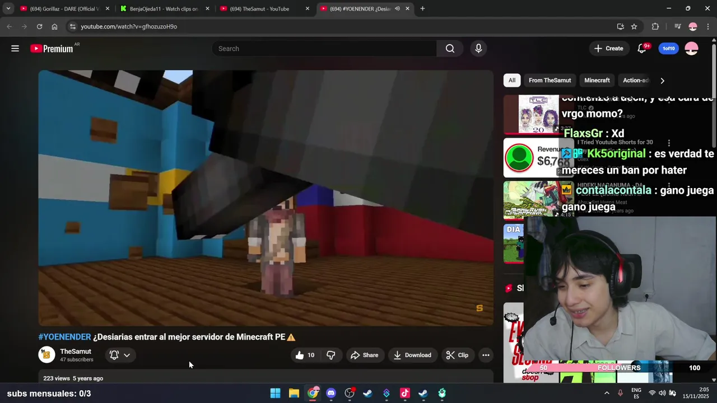Open TheSamut channel name link
Screen dimensions: 717x403
coord(76,352)
